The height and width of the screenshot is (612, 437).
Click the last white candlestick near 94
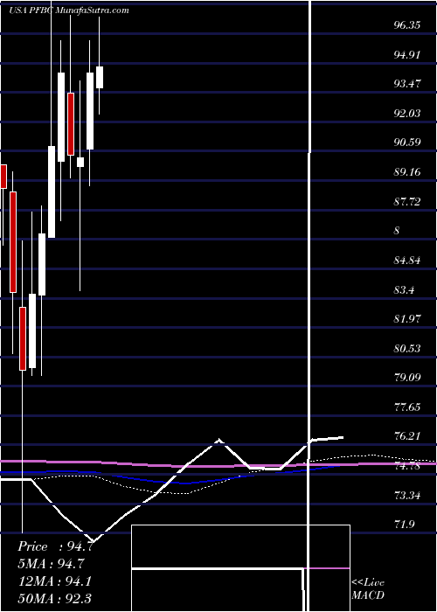pos(100,77)
